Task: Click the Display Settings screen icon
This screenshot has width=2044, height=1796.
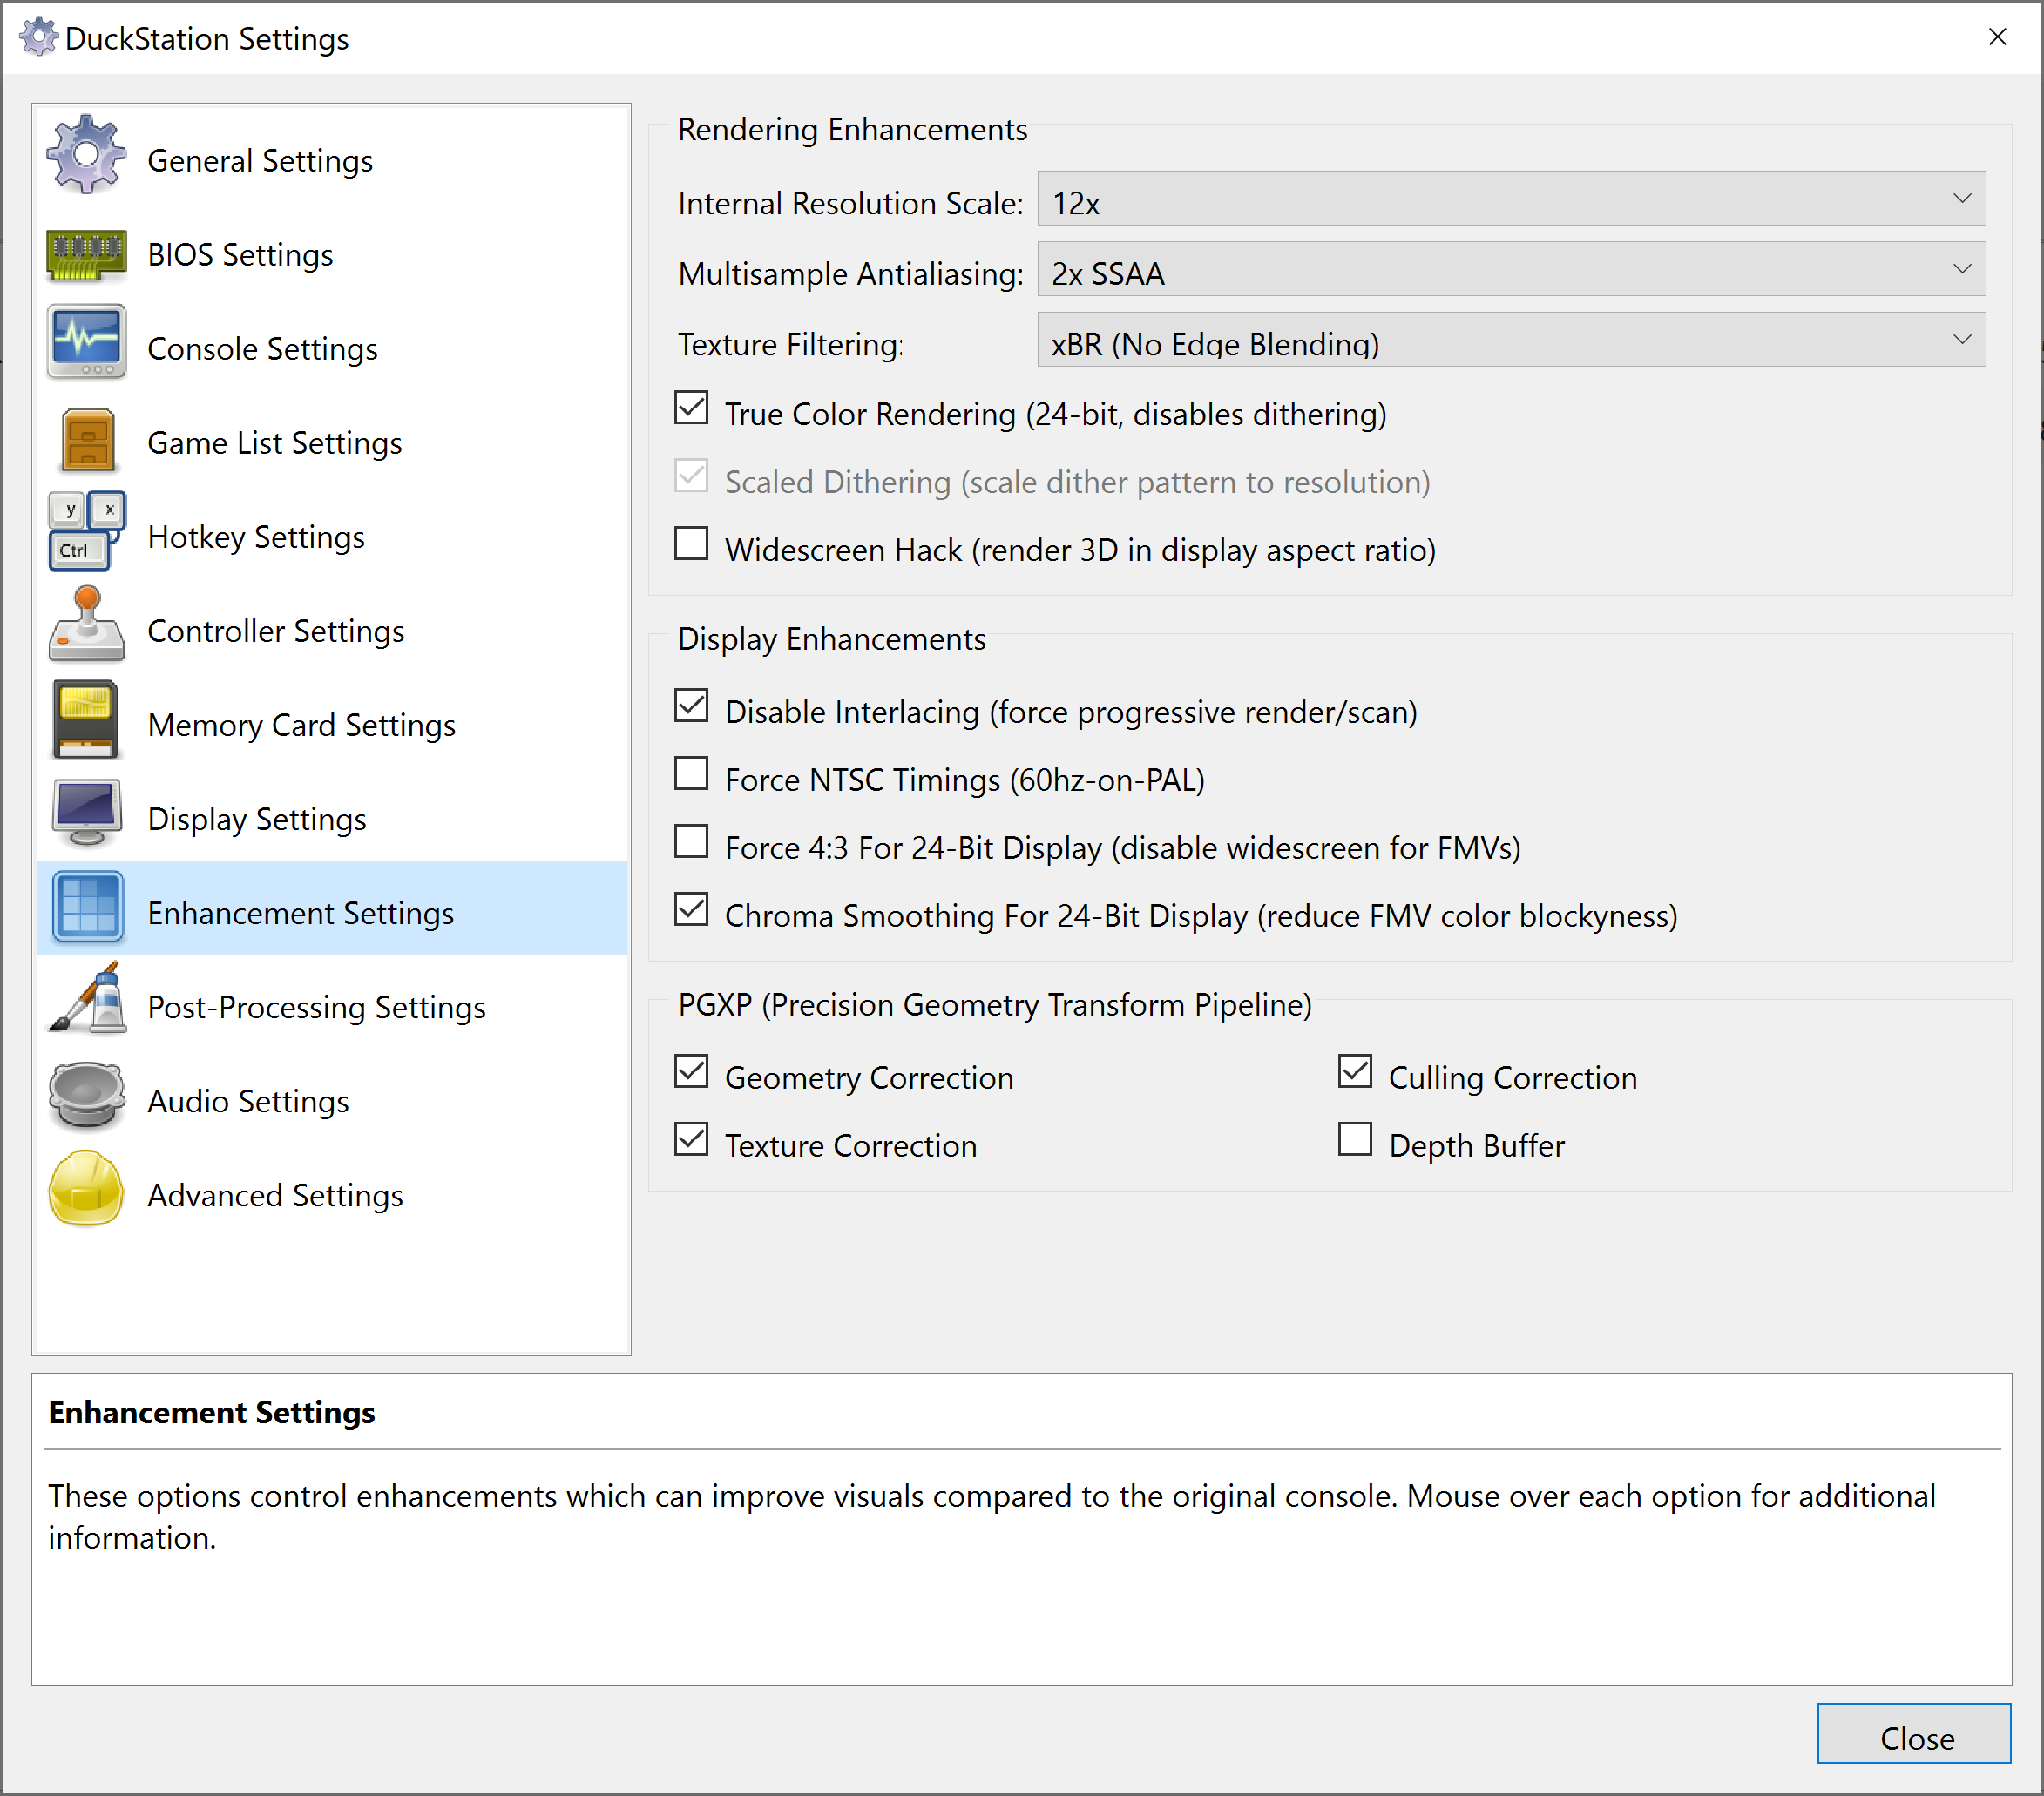Action: [x=86, y=813]
